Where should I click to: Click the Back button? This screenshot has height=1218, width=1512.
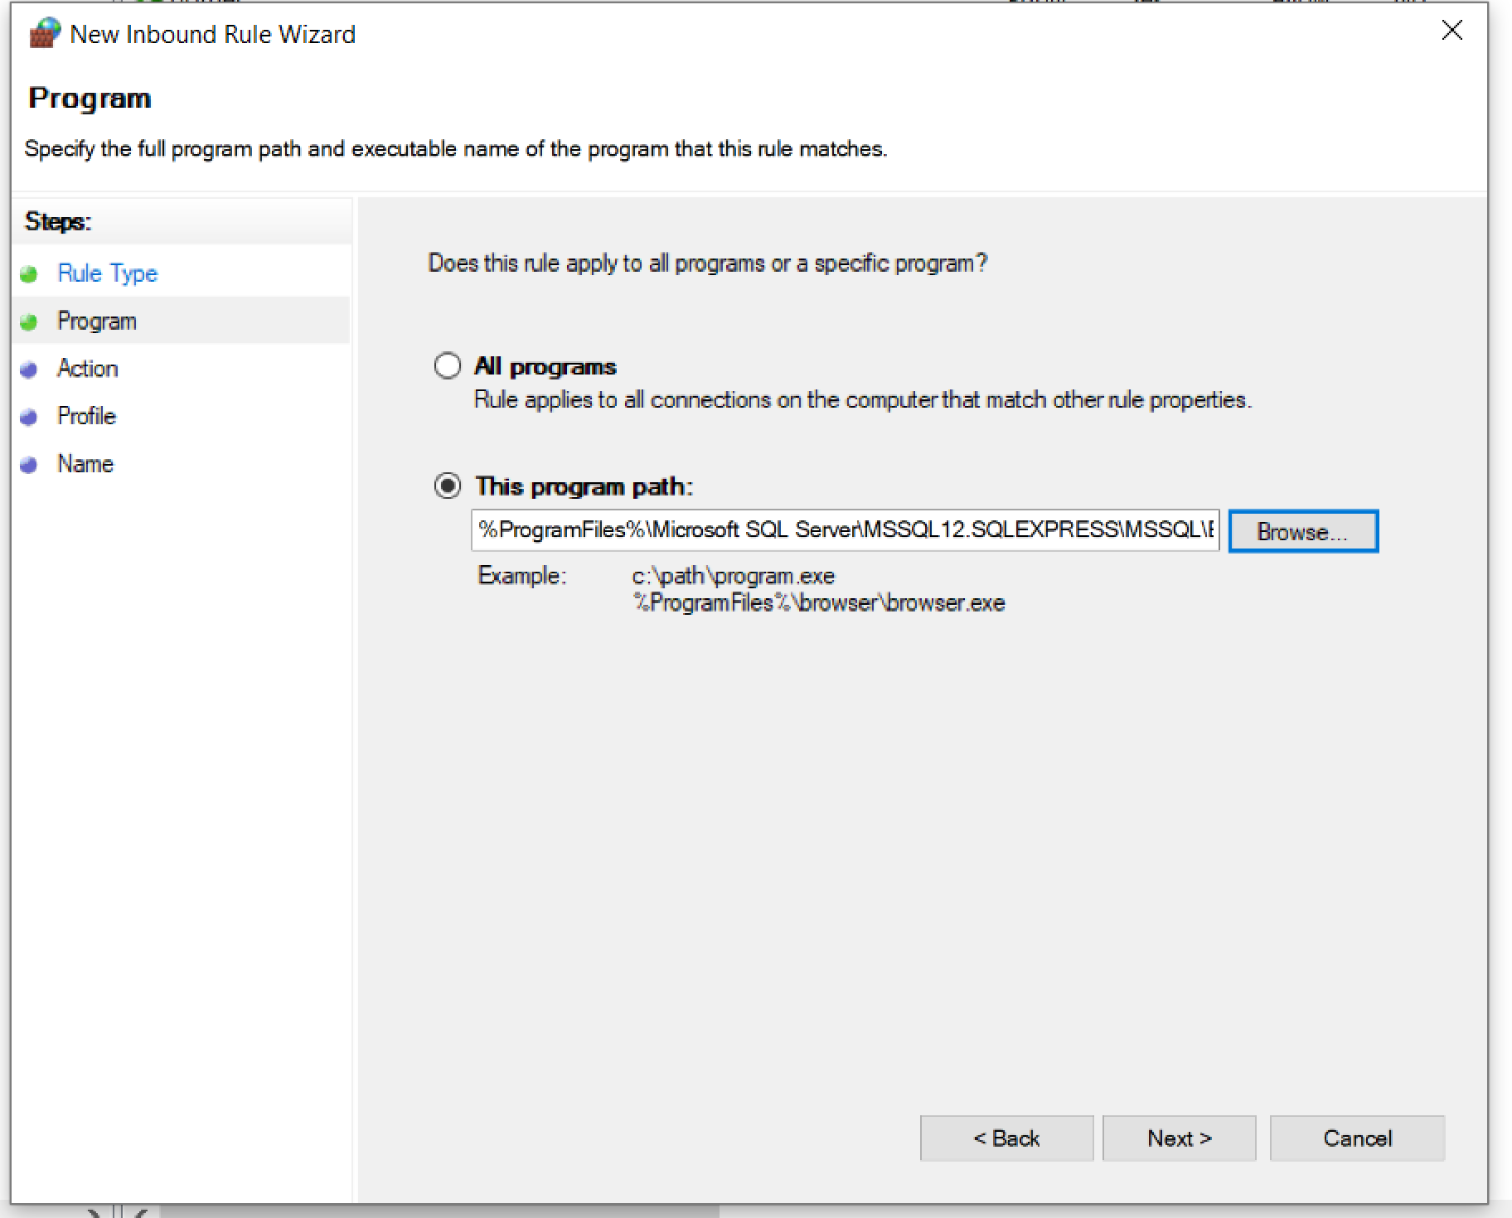pyautogui.click(x=1006, y=1138)
